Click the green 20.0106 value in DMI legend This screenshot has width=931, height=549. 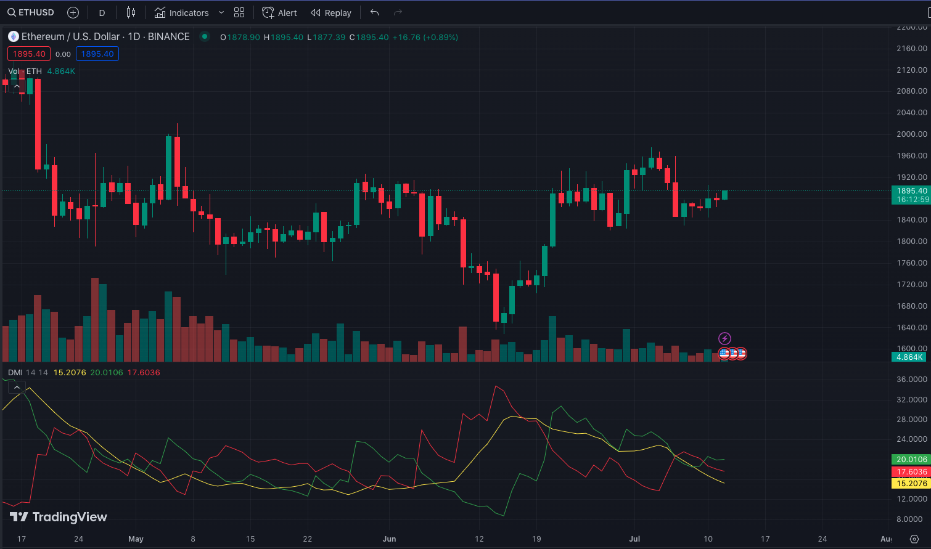[x=107, y=372]
